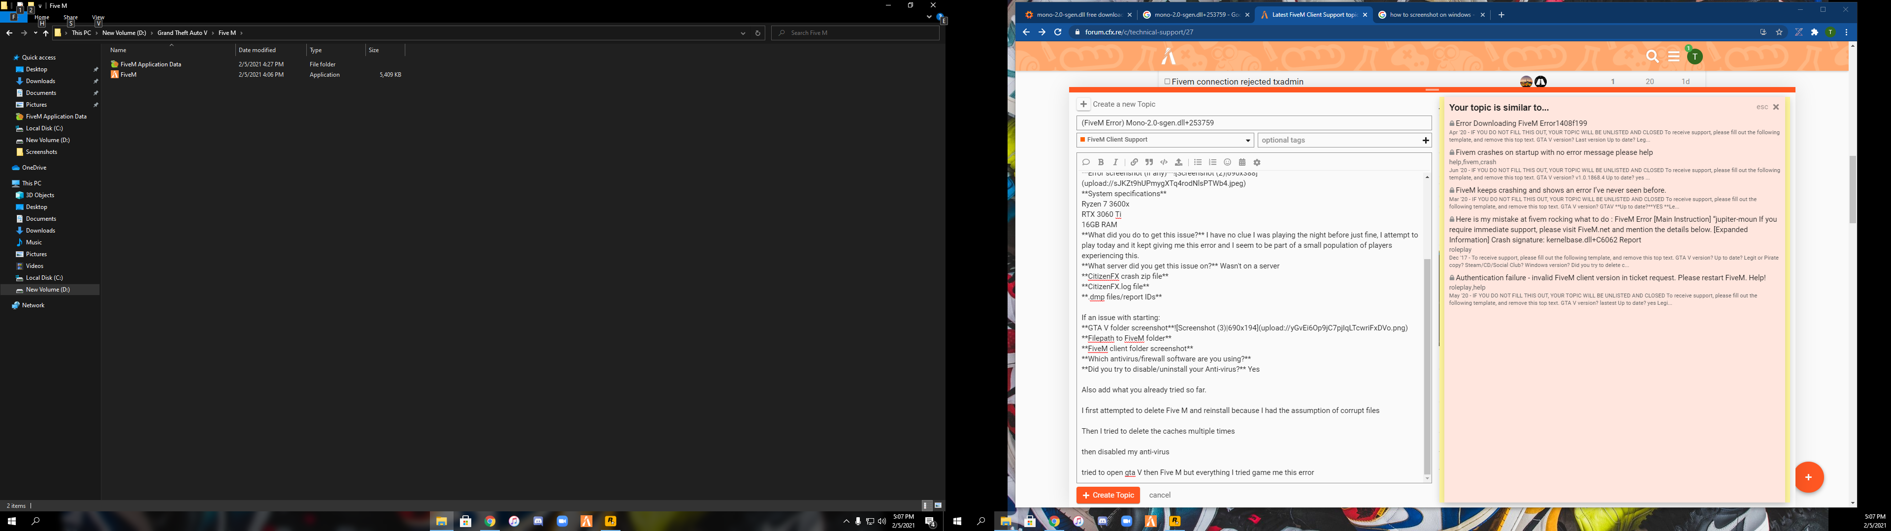Viewport: 1891px width, 531px height.
Task: Open the composer options gear icon
Action: click(1257, 163)
